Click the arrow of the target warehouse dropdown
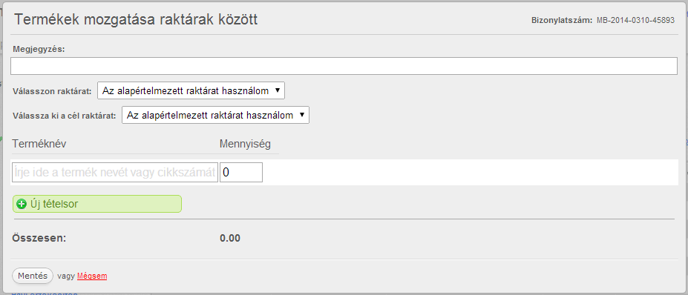The height and width of the screenshot is (295, 688). point(301,116)
